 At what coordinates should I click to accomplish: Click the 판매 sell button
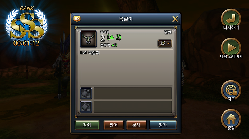pos(114,125)
